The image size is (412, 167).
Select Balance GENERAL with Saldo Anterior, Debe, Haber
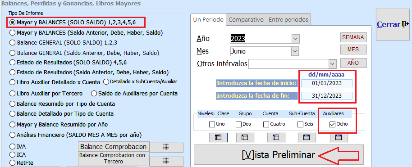point(84,53)
